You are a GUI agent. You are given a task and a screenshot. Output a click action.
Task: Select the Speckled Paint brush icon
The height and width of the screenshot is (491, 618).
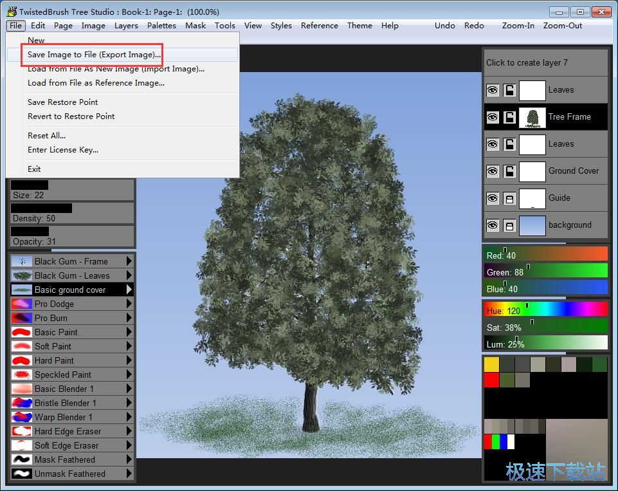click(x=22, y=375)
